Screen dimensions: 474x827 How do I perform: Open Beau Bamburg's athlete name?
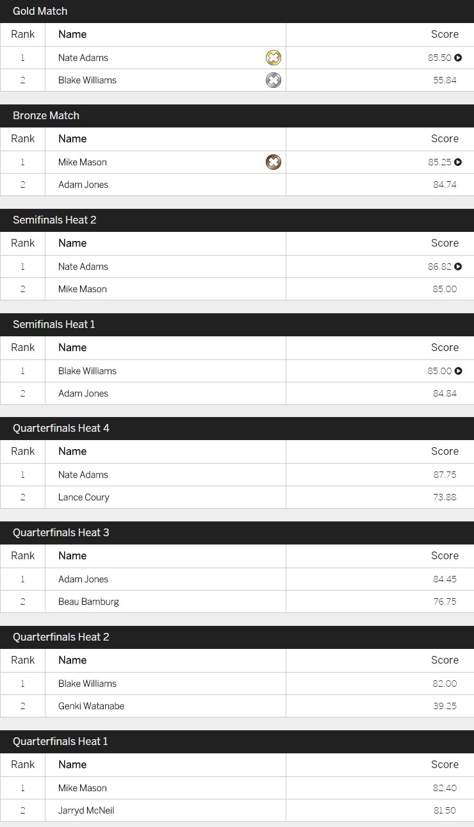[88, 602]
